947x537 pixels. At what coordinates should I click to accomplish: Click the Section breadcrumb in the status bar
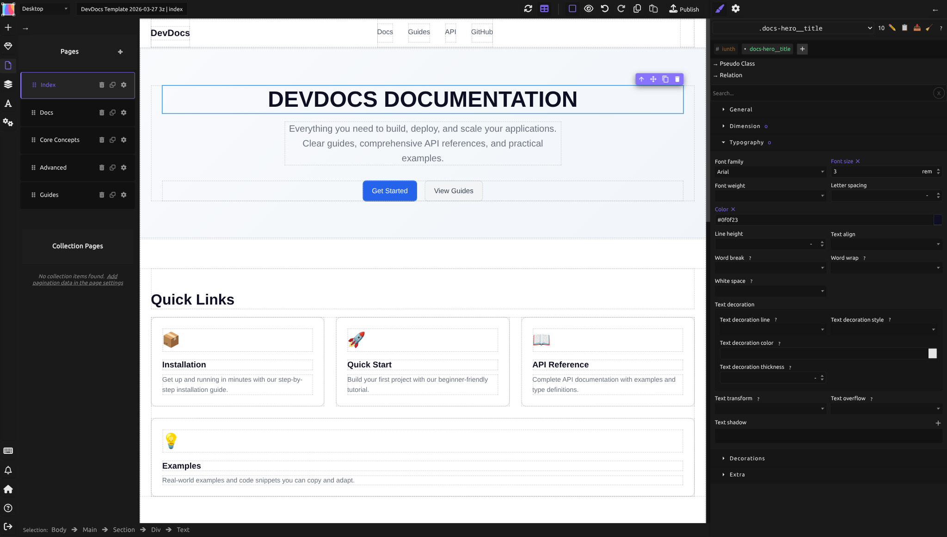tap(123, 530)
